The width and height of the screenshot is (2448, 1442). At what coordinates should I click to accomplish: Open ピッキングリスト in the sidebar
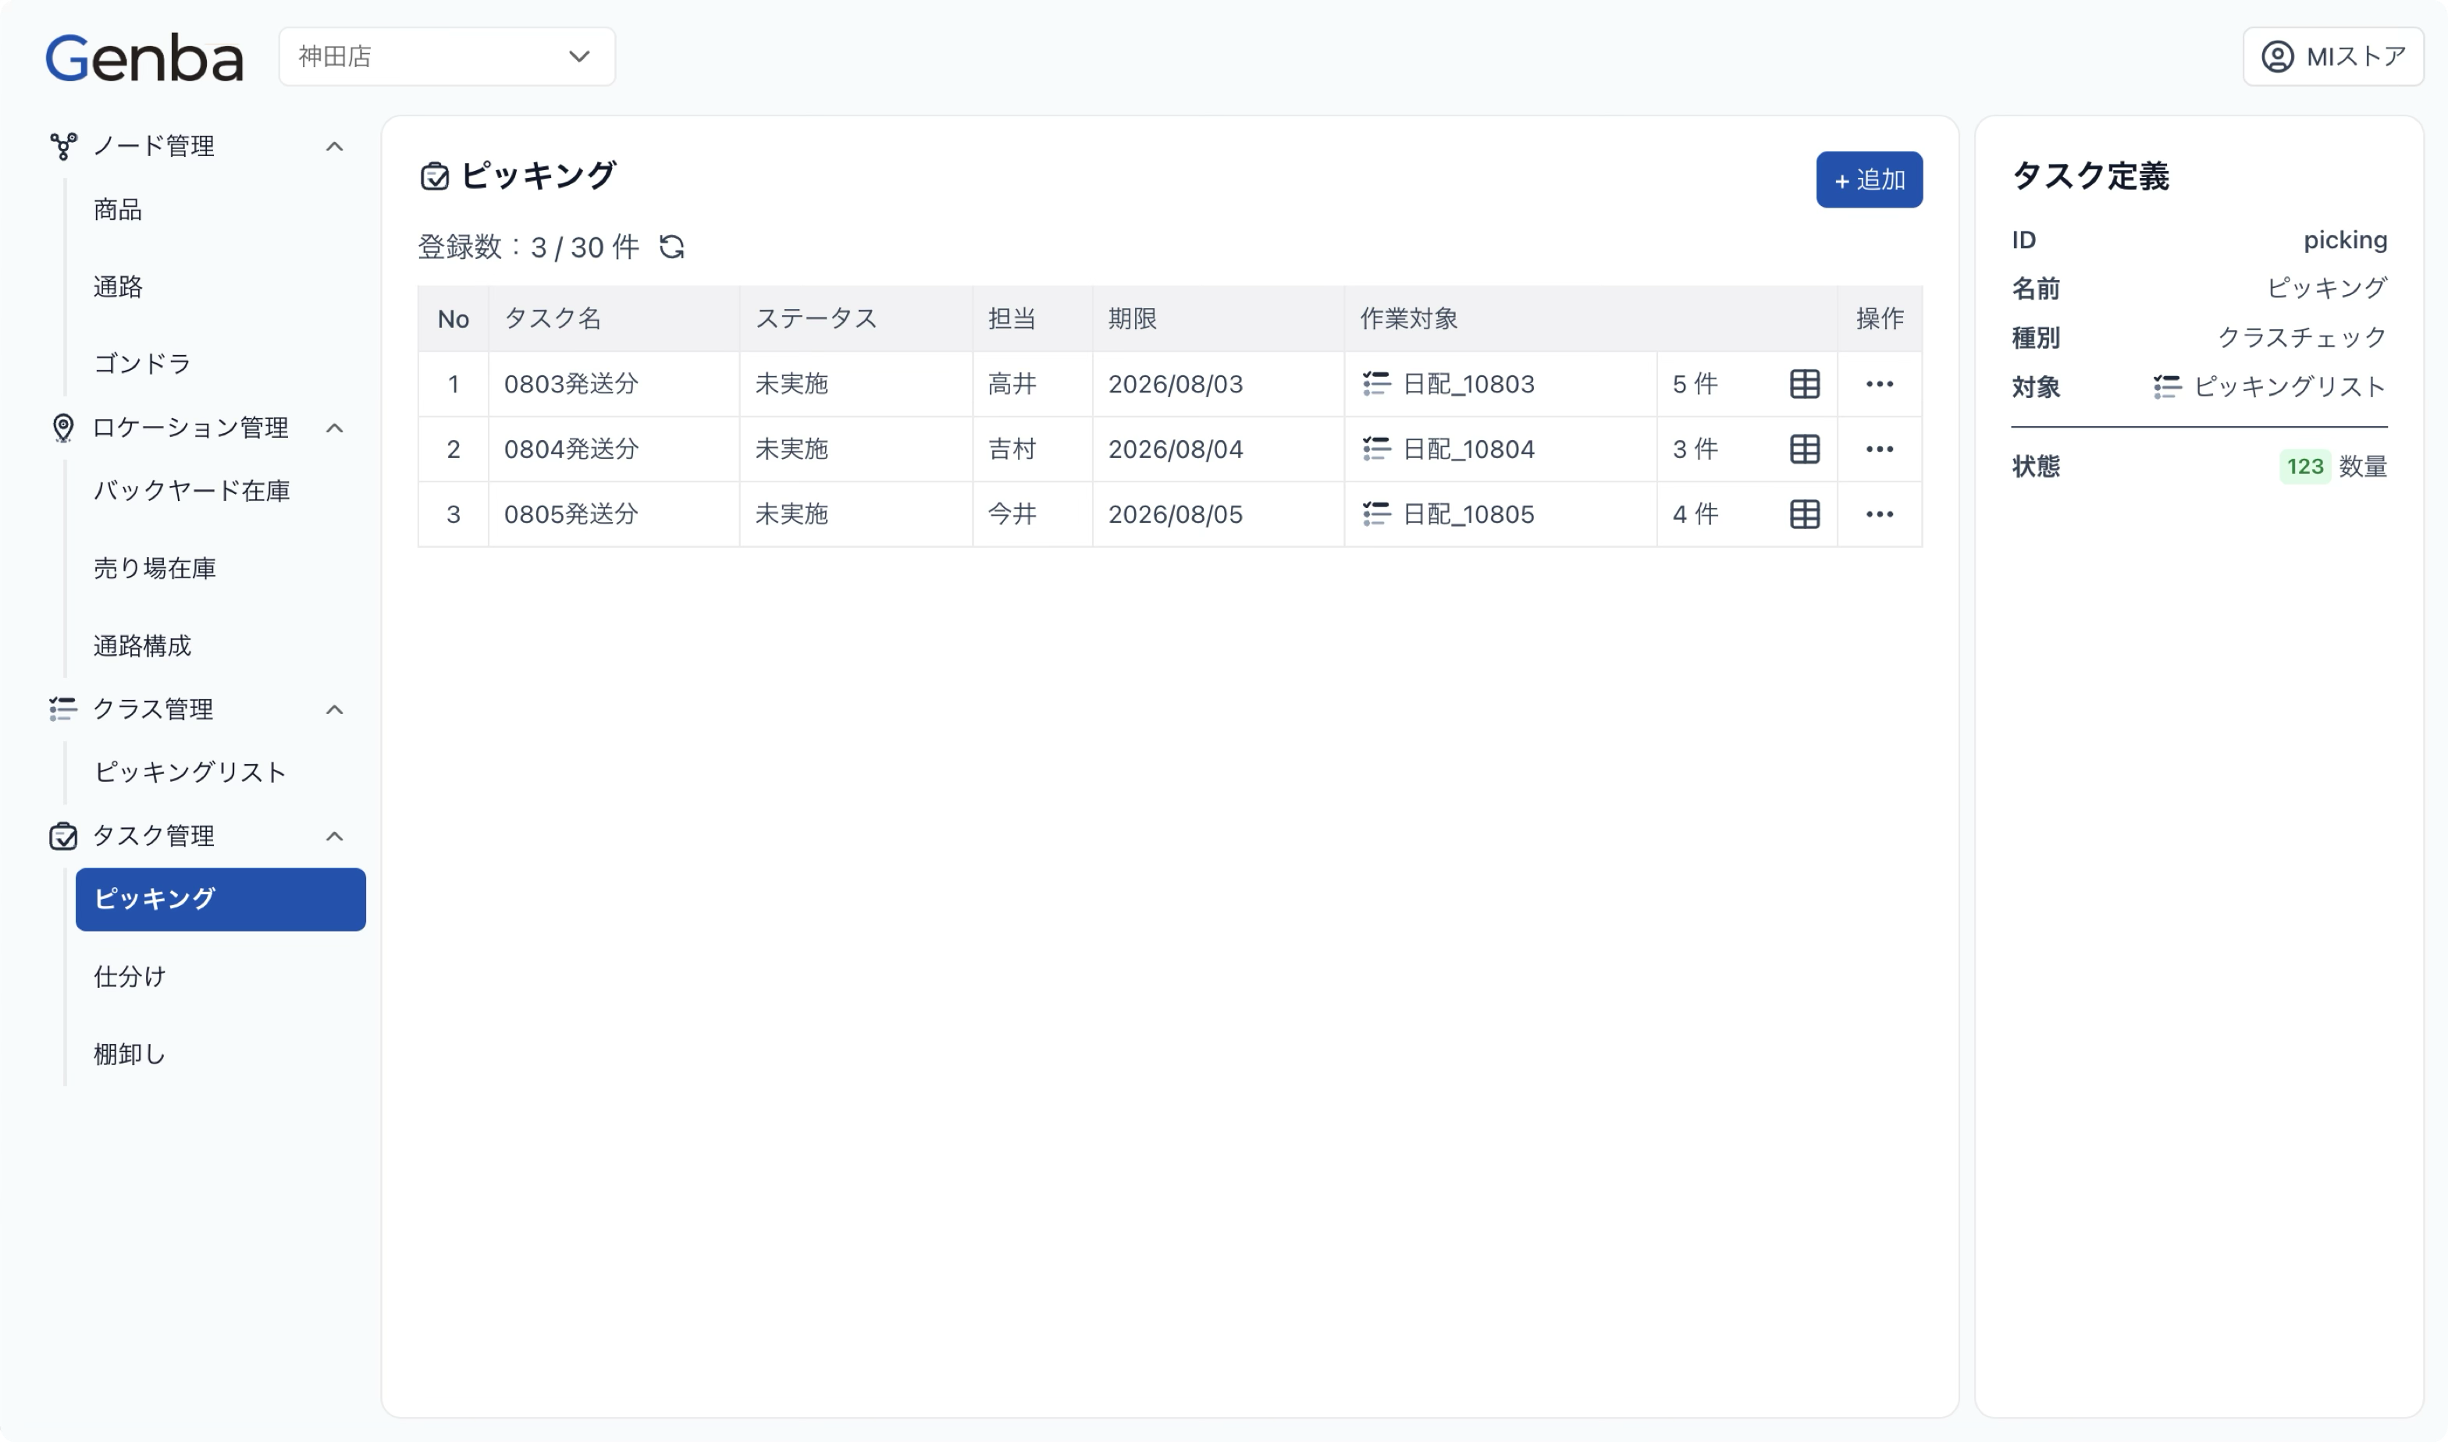221,772
